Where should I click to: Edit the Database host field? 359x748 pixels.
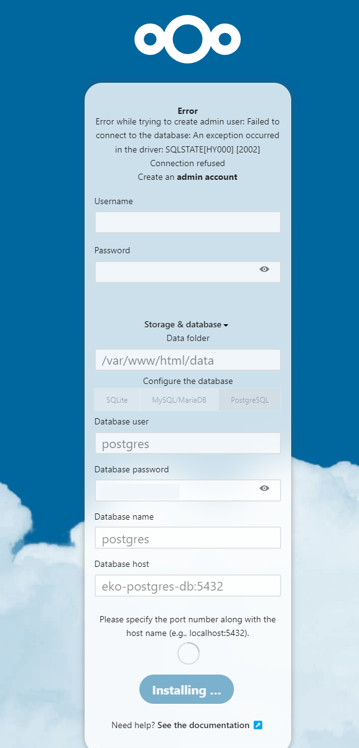click(187, 586)
